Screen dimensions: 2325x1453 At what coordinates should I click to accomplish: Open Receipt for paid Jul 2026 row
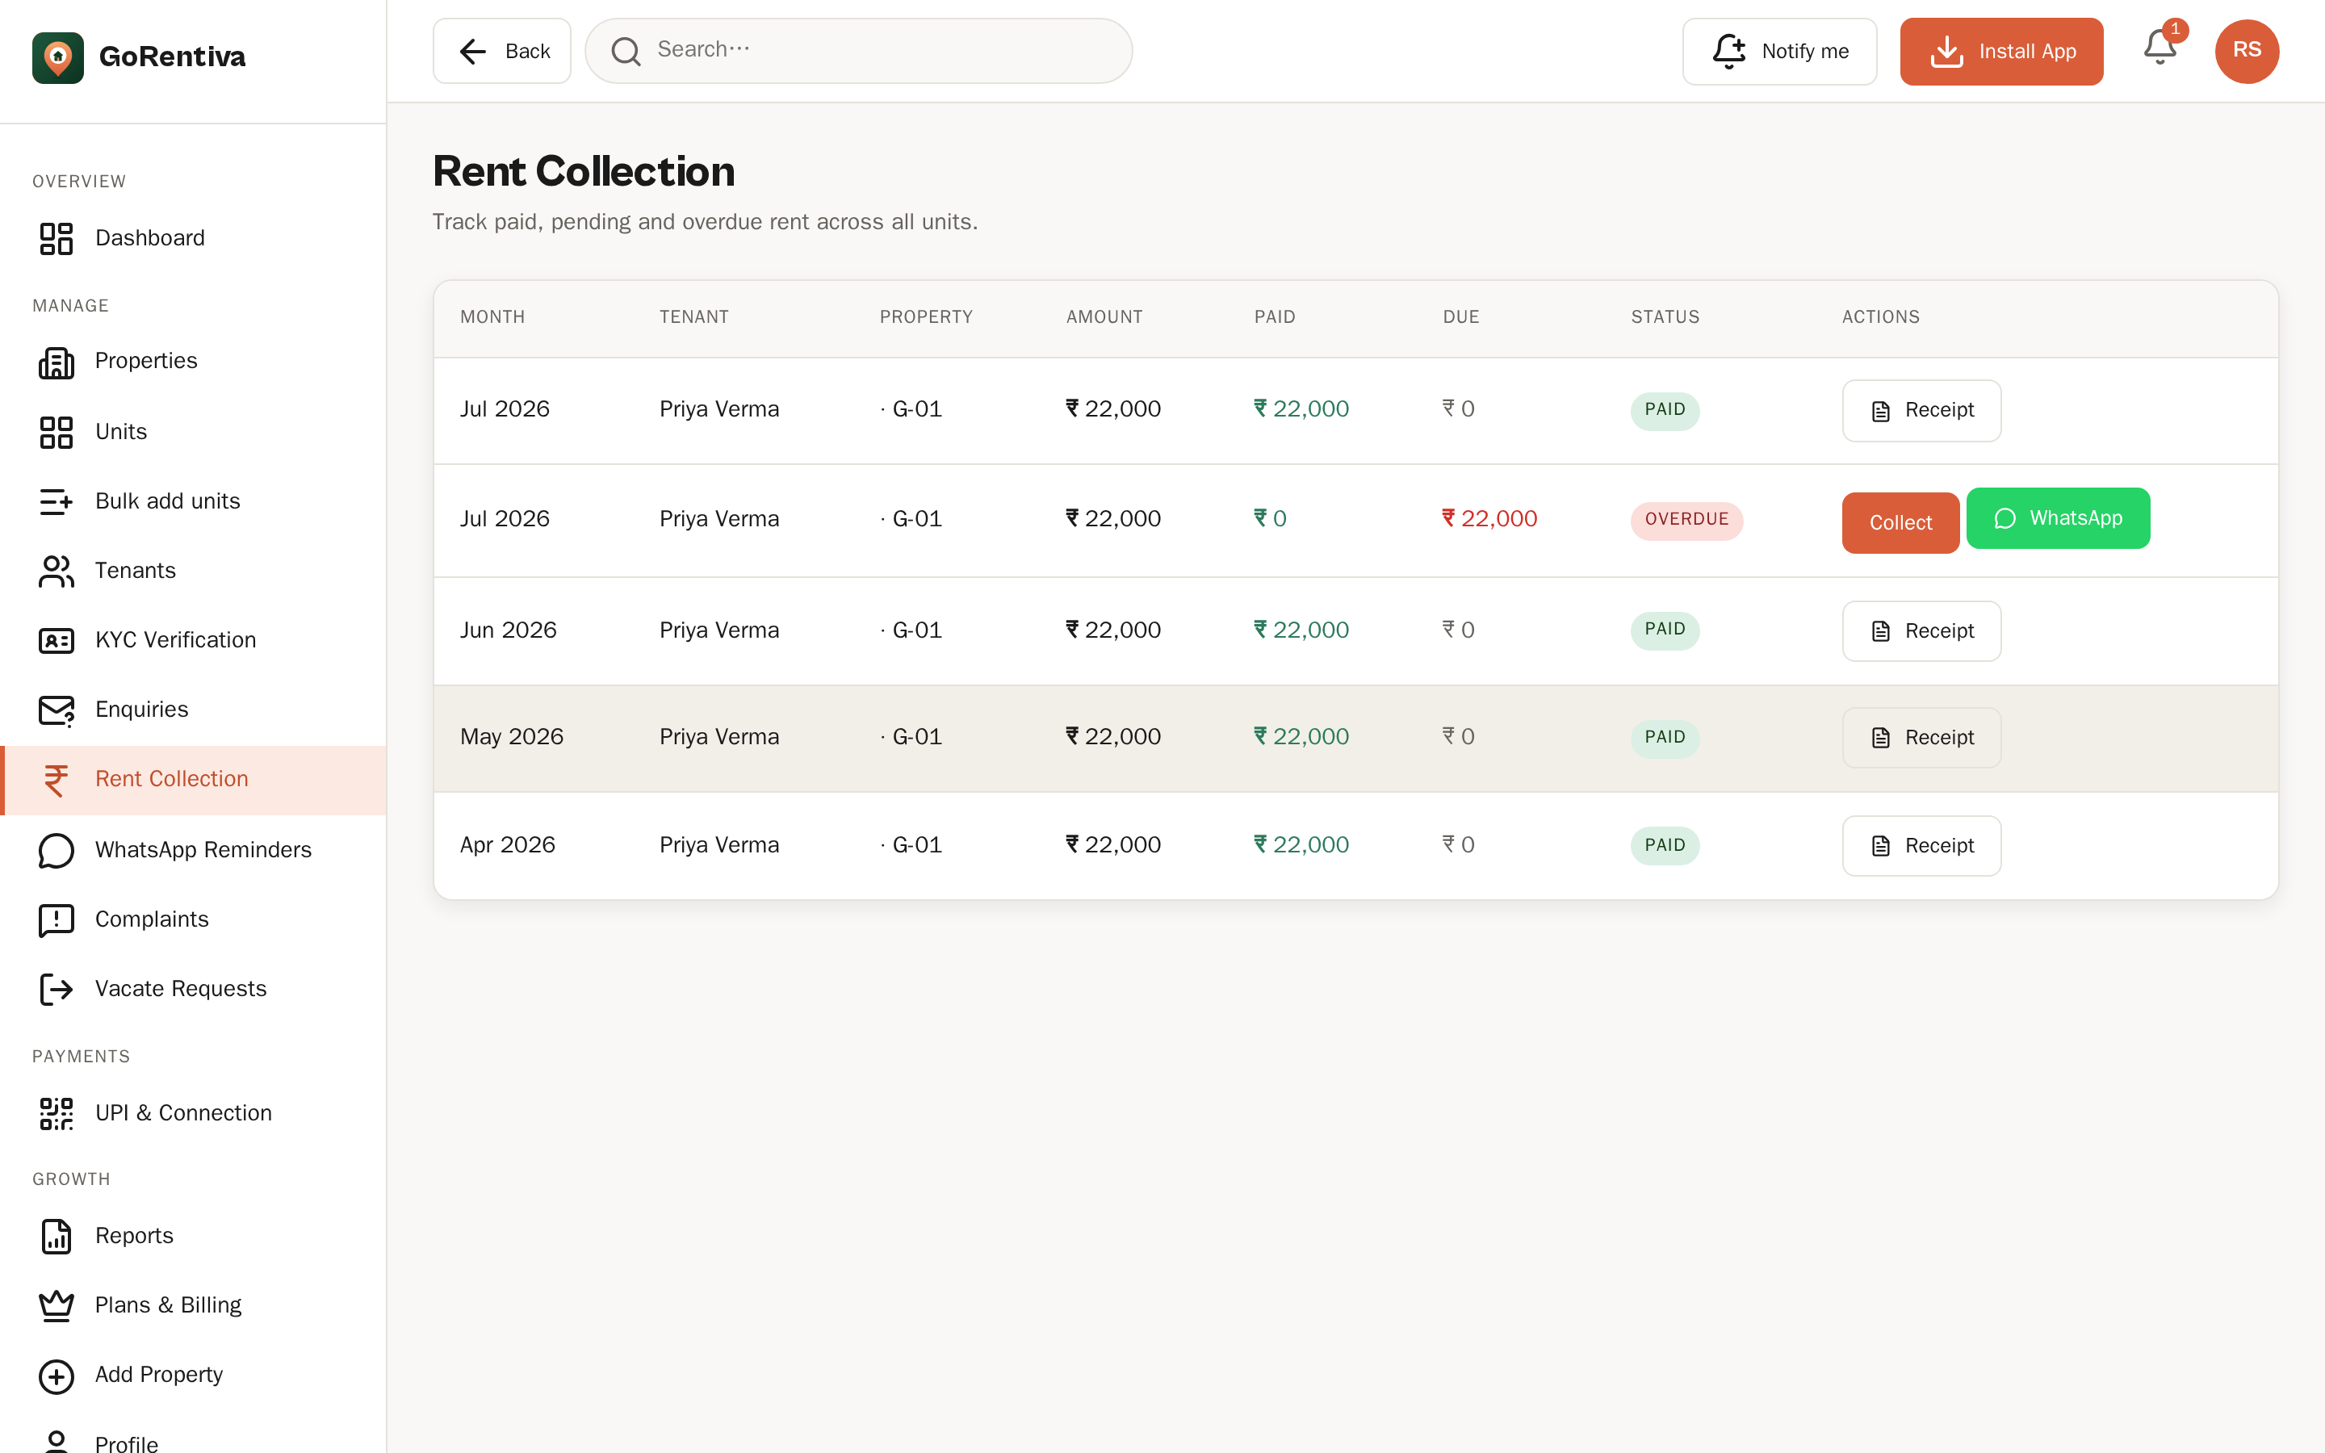[x=1921, y=410]
